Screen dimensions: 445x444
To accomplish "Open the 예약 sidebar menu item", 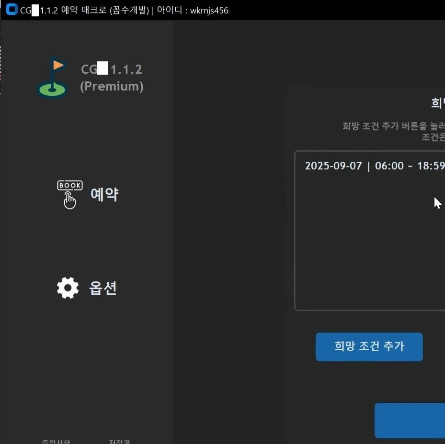I will pyautogui.click(x=104, y=194).
